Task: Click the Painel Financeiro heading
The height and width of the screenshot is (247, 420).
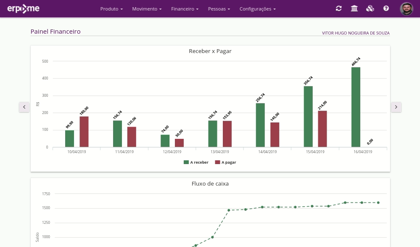Action: tap(55, 32)
